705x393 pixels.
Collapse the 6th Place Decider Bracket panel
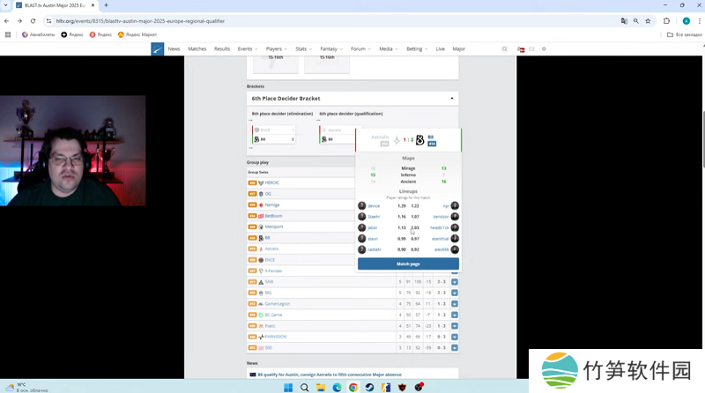click(x=452, y=98)
